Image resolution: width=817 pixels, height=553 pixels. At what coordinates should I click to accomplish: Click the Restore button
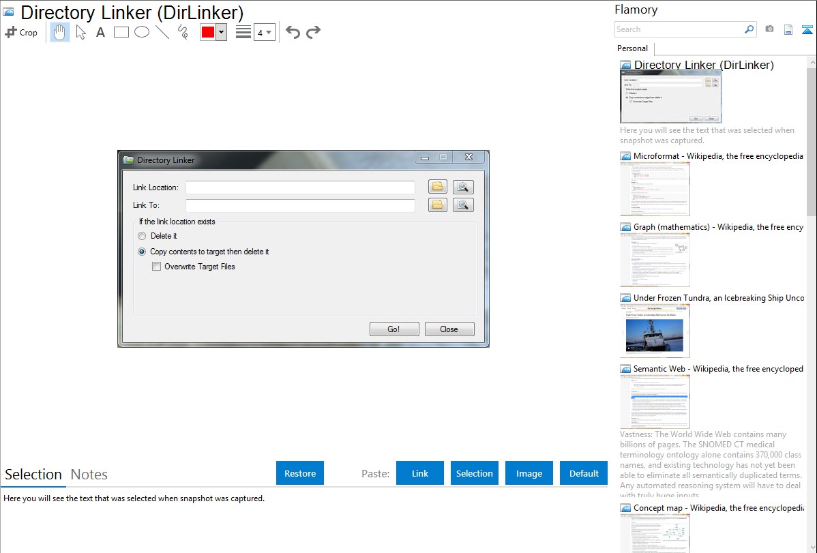[x=300, y=473]
